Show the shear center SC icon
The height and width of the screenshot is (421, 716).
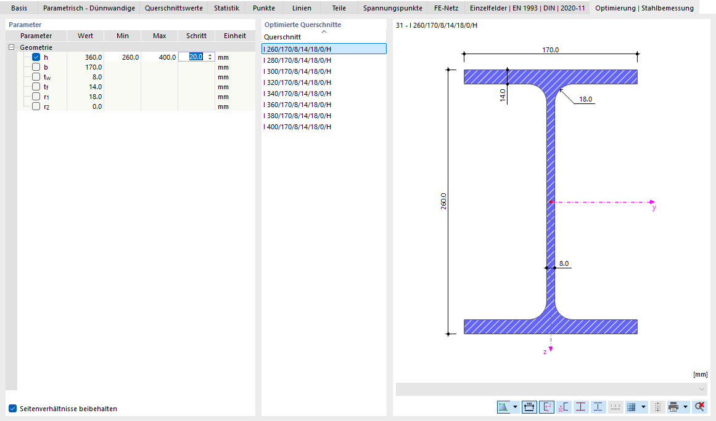pos(564,407)
